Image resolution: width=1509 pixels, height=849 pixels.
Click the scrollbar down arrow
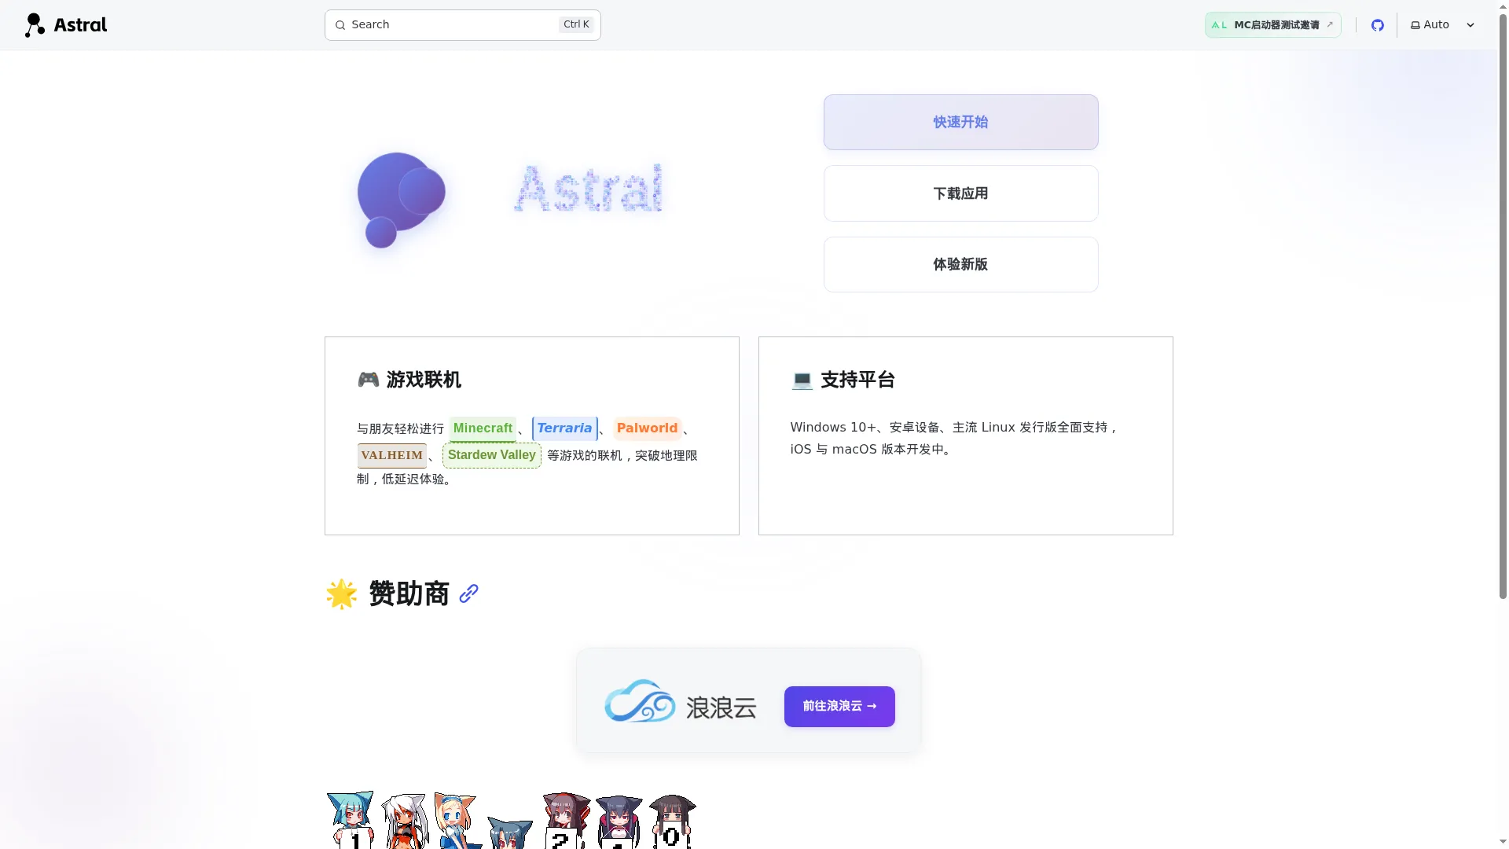click(1503, 842)
